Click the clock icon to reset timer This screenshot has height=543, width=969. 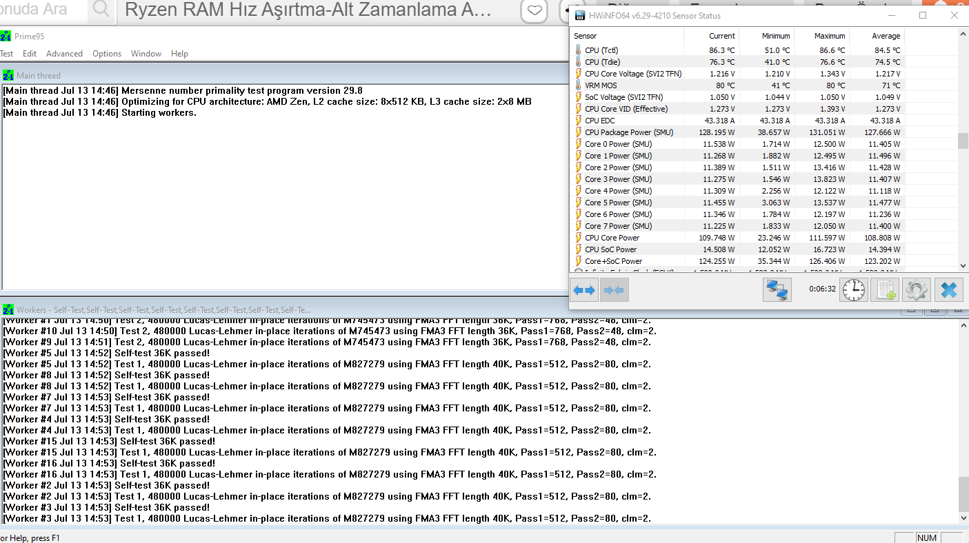pyautogui.click(x=854, y=290)
